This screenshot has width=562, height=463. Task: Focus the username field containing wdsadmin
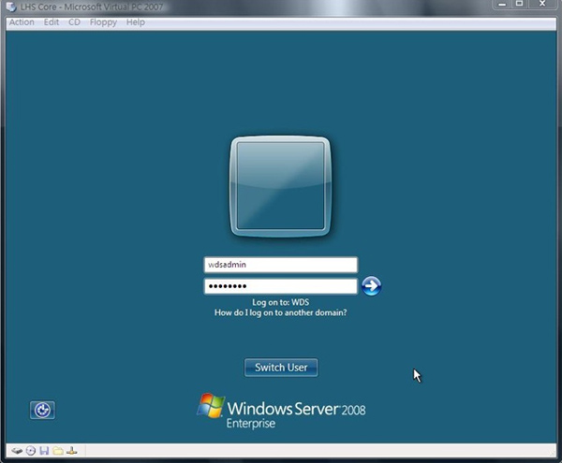pyautogui.click(x=280, y=265)
